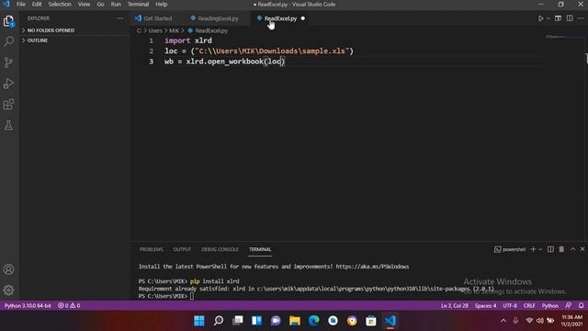Open Explorer panel More Actions ellipsis
The image size is (588, 331).
[x=119, y=18]
